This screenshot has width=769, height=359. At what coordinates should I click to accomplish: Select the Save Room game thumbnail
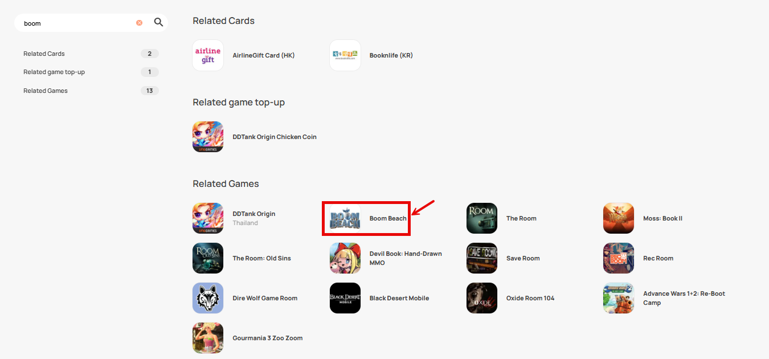point(482,258)
